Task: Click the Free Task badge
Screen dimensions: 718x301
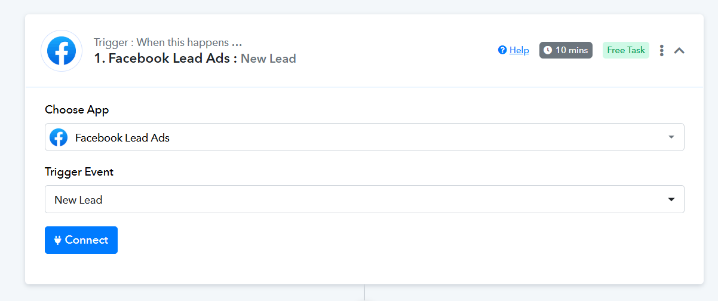Action: [625, 50]
